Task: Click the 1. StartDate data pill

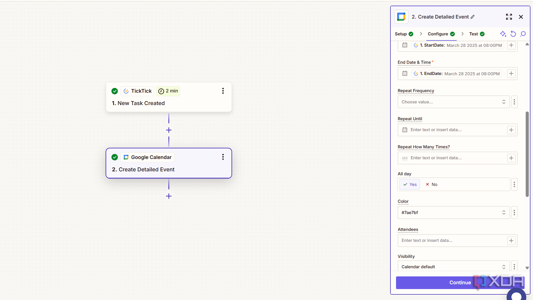Action: tap(458, 45)
